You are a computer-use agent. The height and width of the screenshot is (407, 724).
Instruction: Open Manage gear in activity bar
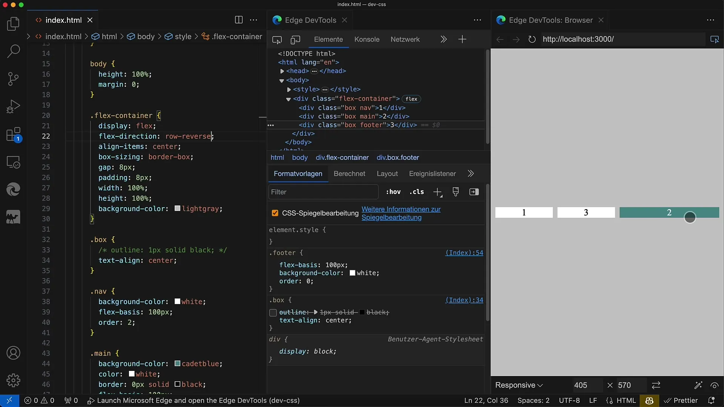click(x=13, y=380)
